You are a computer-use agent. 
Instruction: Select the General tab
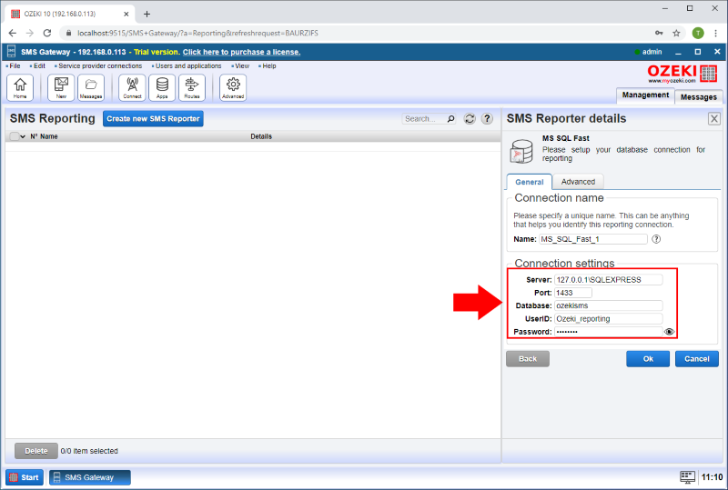[x=530, y=182]
